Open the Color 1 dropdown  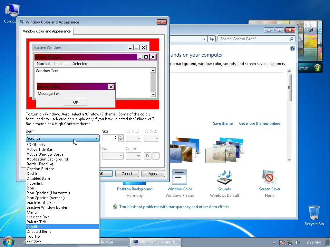(133, 138)
